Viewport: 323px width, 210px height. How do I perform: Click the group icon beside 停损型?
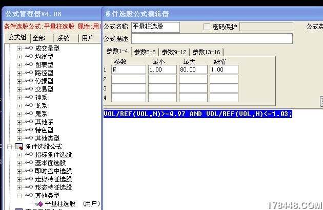click(29, 81)
